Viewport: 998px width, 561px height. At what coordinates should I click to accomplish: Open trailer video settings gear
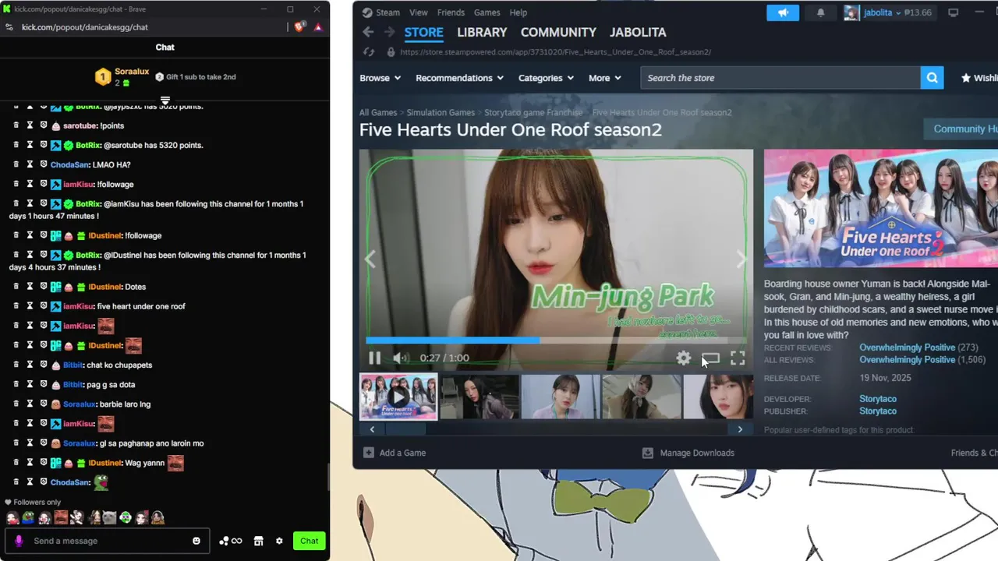point(683,358)
